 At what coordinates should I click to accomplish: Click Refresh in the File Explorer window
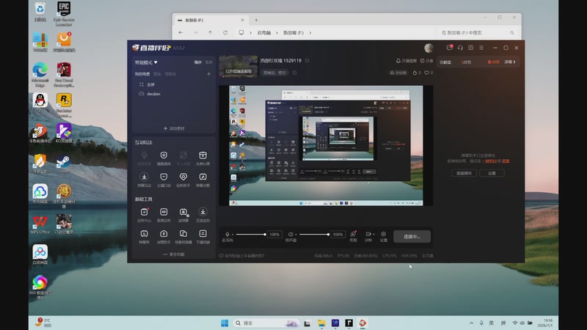pyautogui.click(x=225, y=32)
